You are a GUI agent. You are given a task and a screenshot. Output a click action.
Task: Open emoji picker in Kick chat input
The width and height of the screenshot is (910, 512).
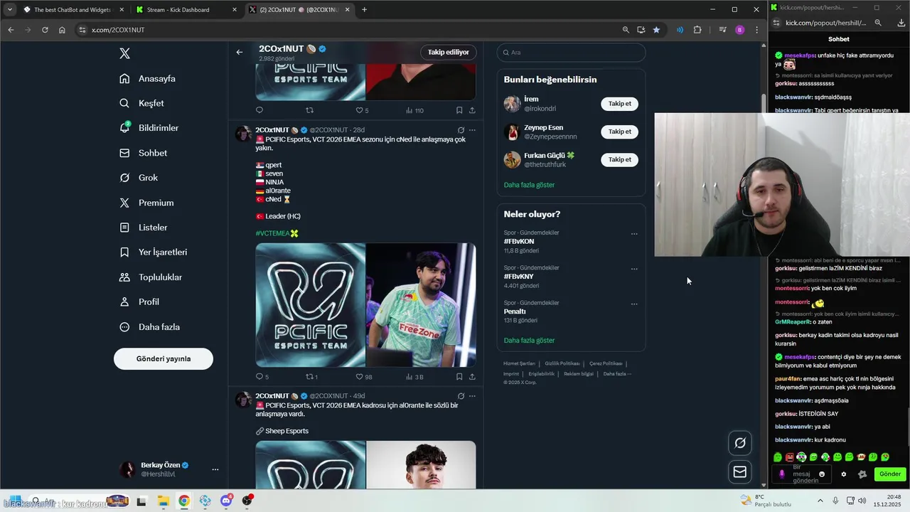click(x=823, y=474)
